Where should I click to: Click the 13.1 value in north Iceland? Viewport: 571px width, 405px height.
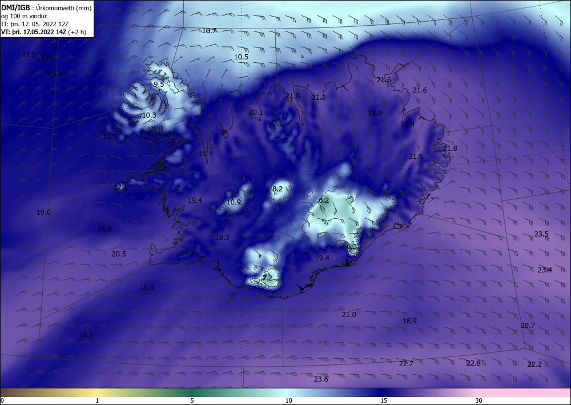click(x=276, y=123)
